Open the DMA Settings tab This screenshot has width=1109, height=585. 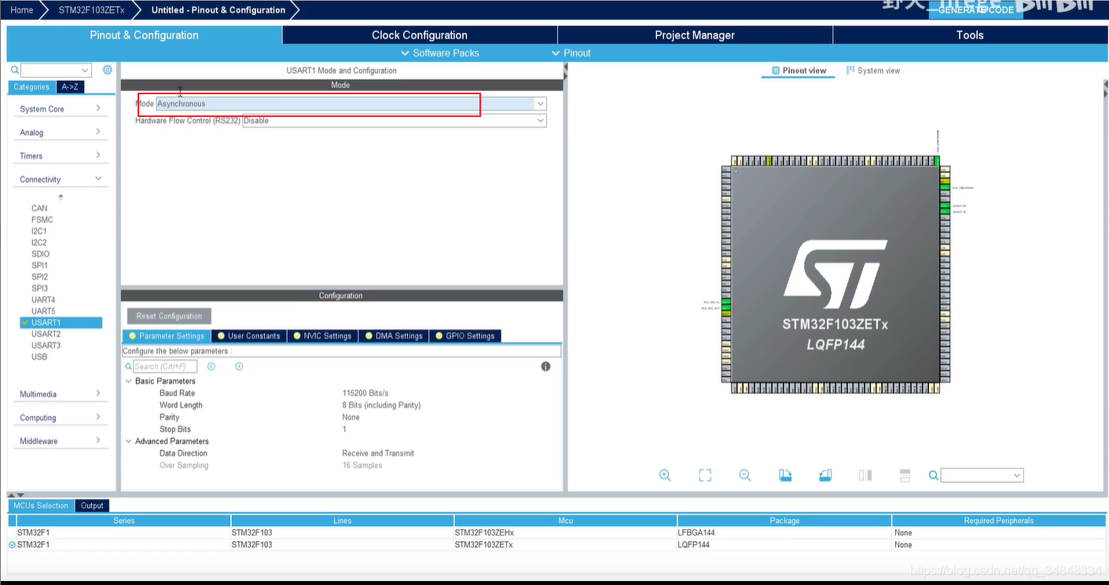point(394,336)
